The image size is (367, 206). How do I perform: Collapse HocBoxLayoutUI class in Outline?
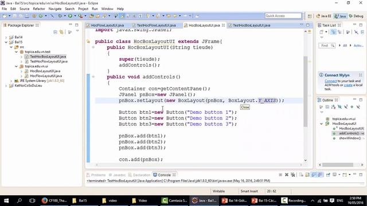pyautogui.click(x=322, y=124)
